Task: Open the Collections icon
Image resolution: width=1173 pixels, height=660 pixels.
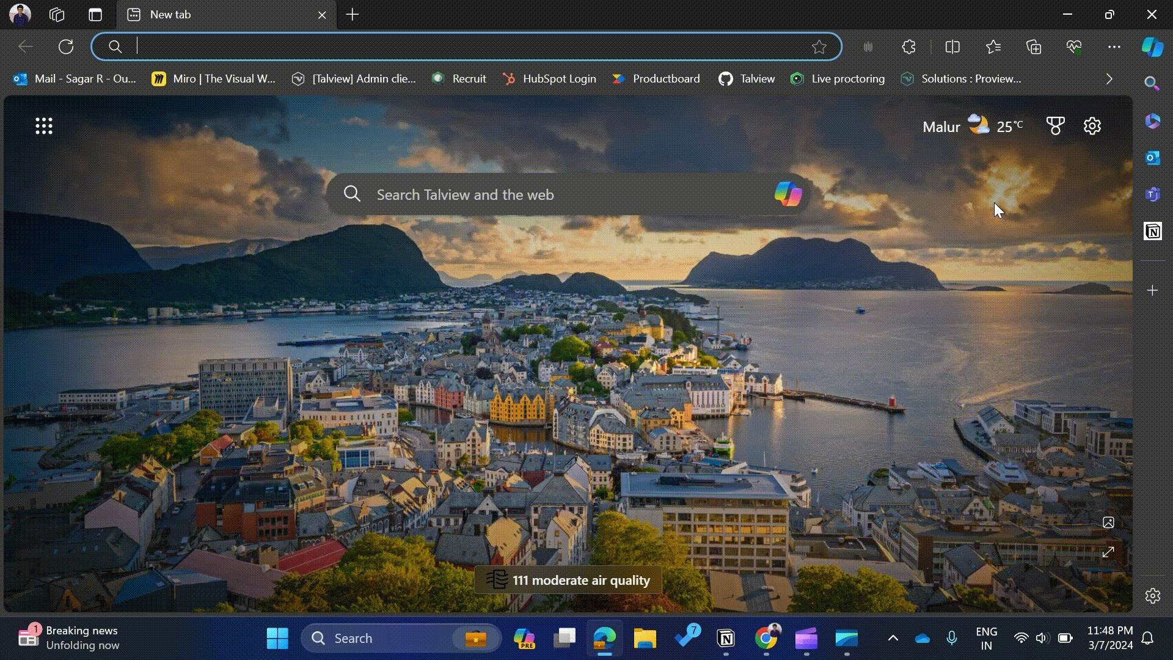Action: 1034,46
